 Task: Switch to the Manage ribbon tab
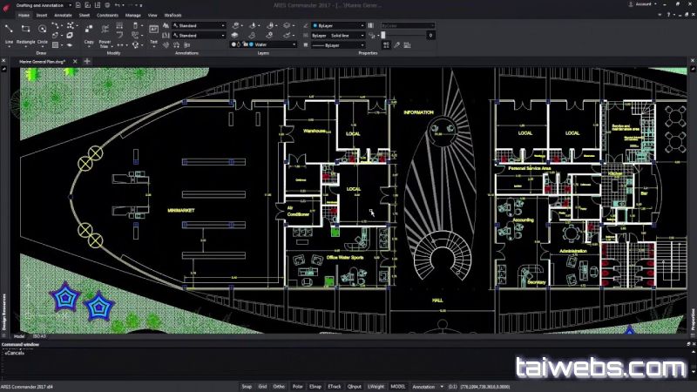(x=132, y=15)
